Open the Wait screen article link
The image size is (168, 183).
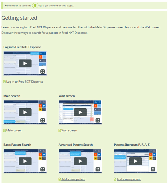pyautogui.click(x=69, y=130)
